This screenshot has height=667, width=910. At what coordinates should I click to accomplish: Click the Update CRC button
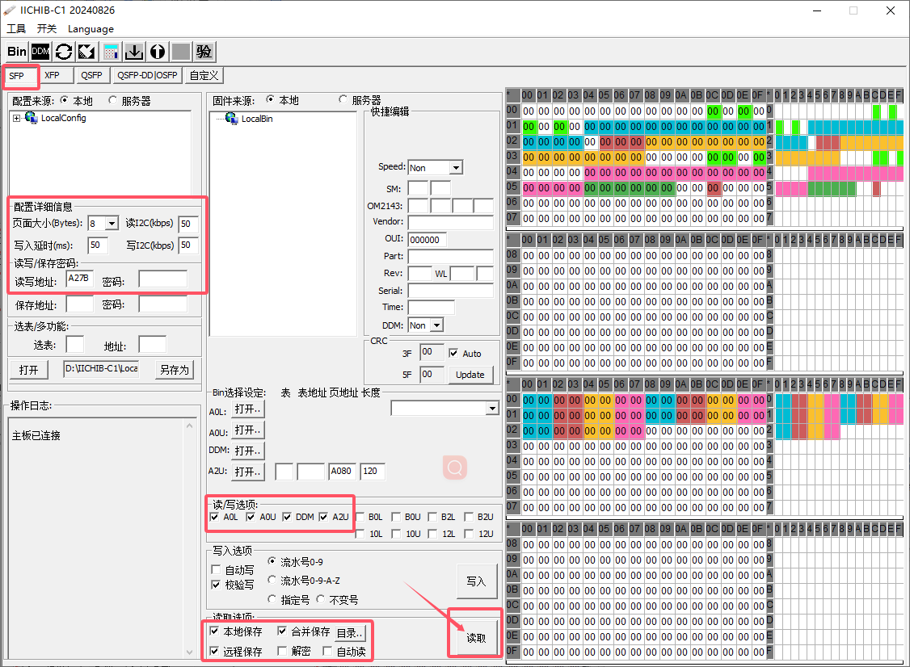[470, 375]
